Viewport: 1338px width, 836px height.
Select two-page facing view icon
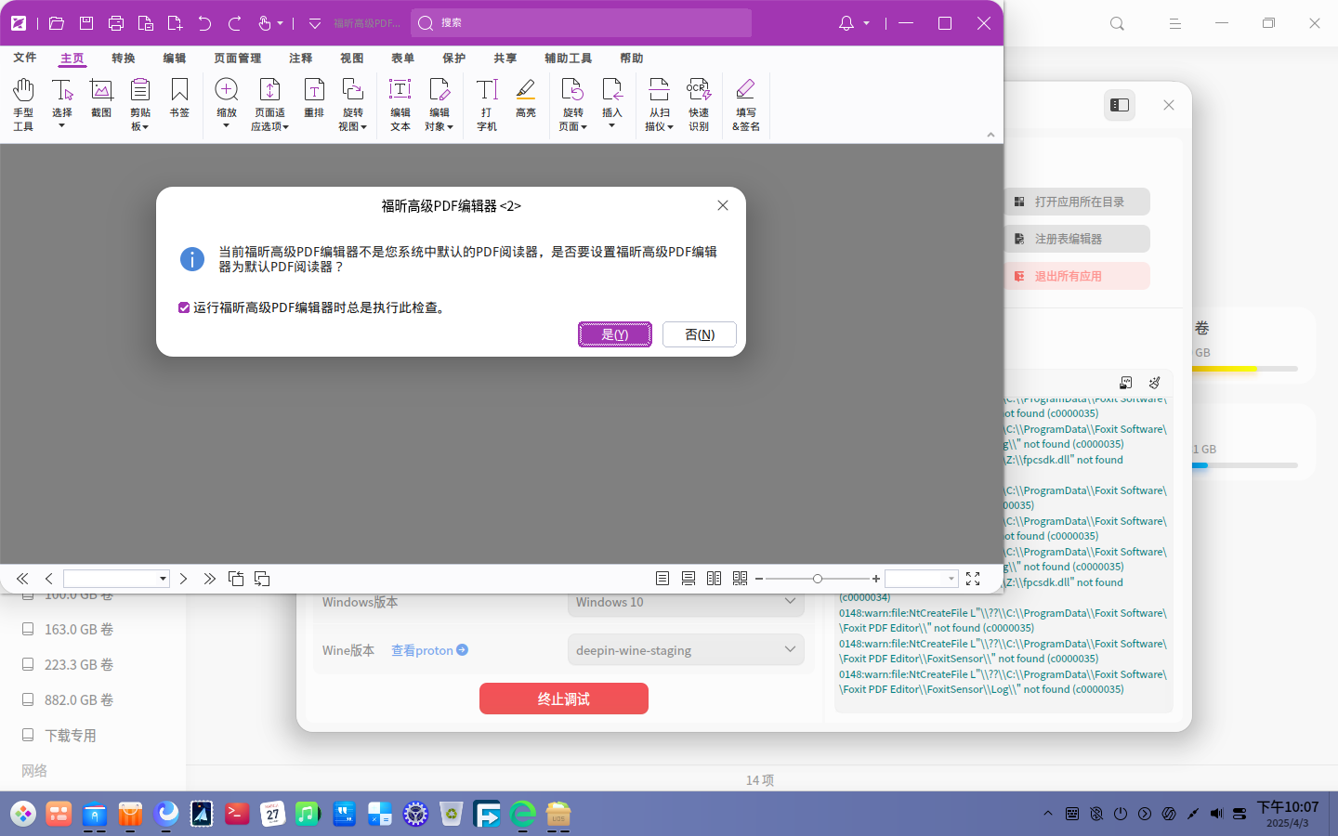pyautogui.click(x=714, y=579)
